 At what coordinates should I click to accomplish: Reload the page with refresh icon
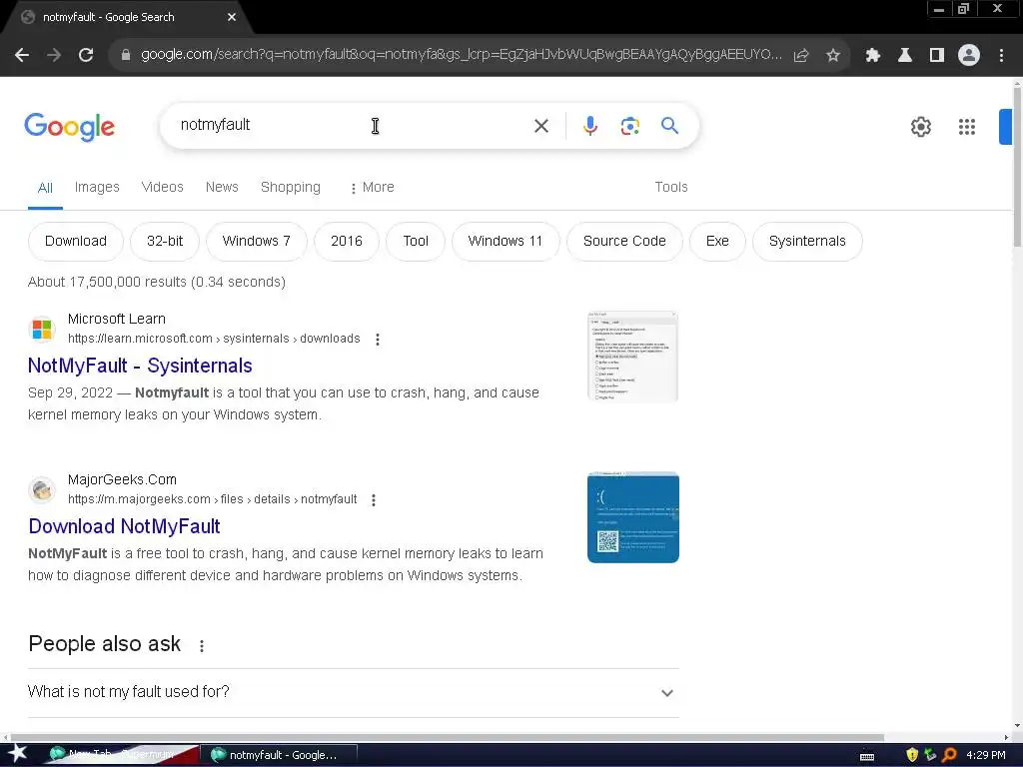point(86,56)
